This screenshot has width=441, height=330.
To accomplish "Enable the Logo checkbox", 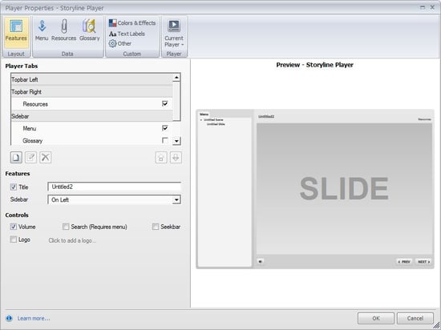I will tap(13, 239).
